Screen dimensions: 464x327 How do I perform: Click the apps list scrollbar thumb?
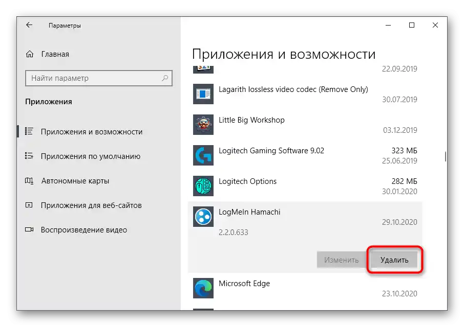tap(446, 156)
